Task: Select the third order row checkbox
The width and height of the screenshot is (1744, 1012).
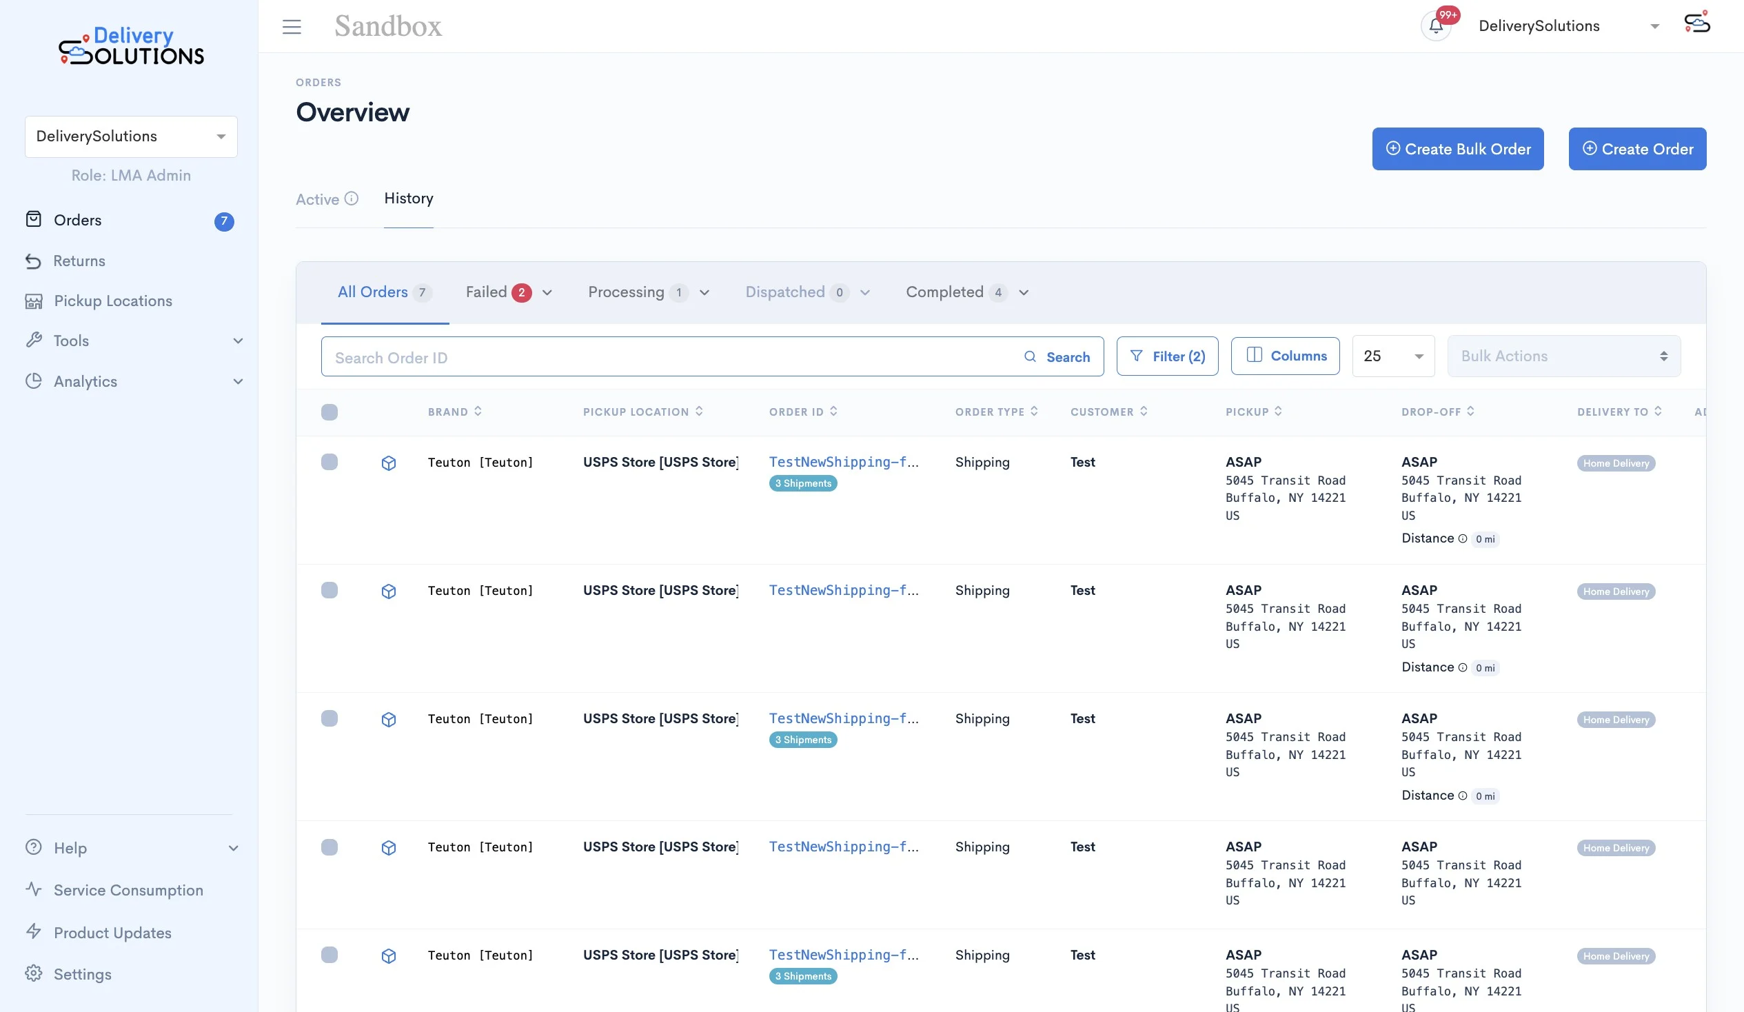Action: click(329, 718)
